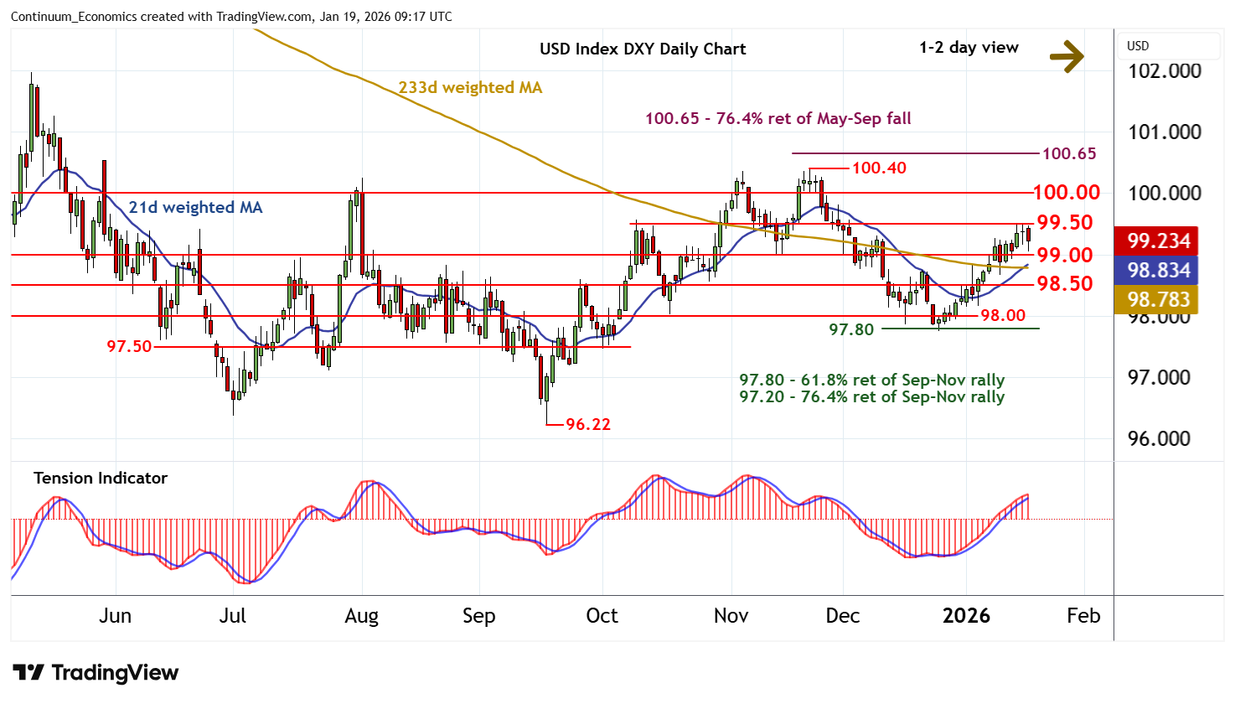Click the 2026 marker on time axis
This screenshot has width=1235, height=704.
coord(966,616)
